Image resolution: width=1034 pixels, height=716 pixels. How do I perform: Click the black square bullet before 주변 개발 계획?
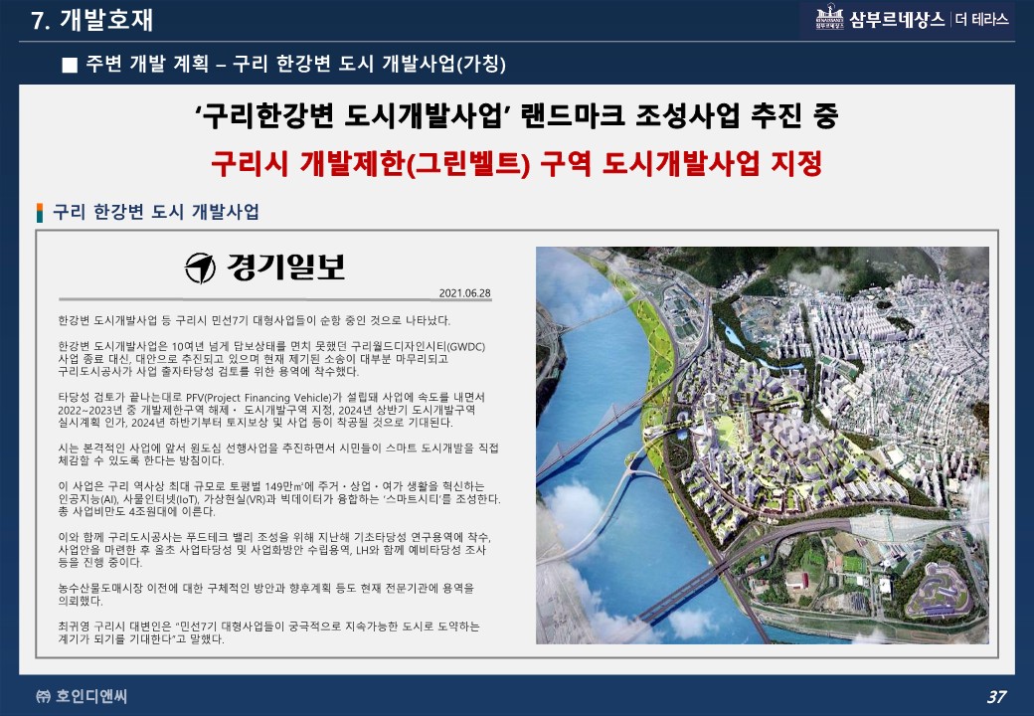[x=69, y=65]
